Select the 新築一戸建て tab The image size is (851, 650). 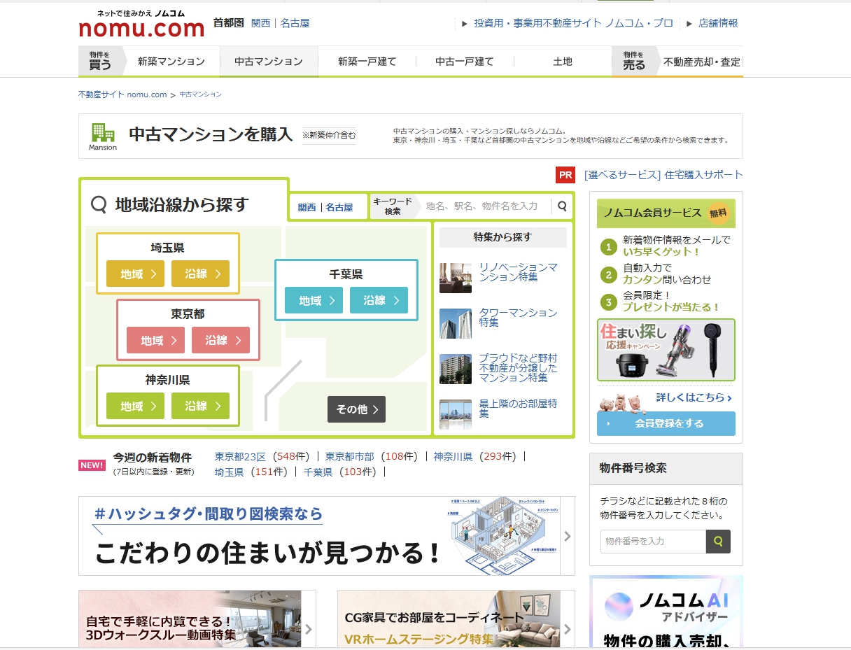click(x=367, y=62)
